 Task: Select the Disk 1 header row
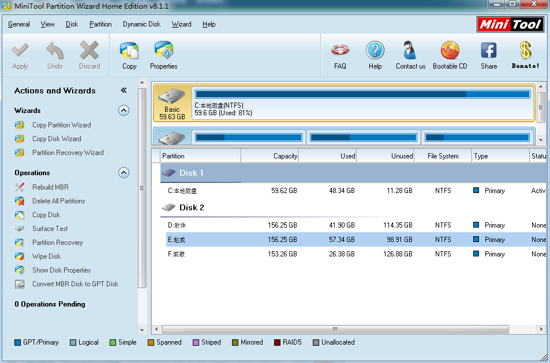(x=353, y=173)
